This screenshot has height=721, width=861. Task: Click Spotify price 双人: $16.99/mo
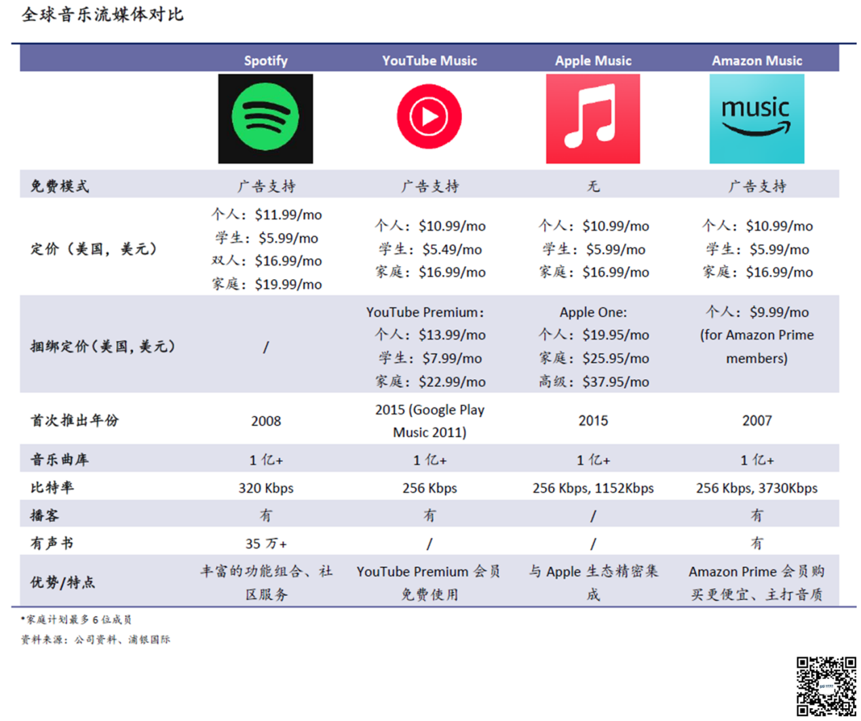(x=267, y=261)
